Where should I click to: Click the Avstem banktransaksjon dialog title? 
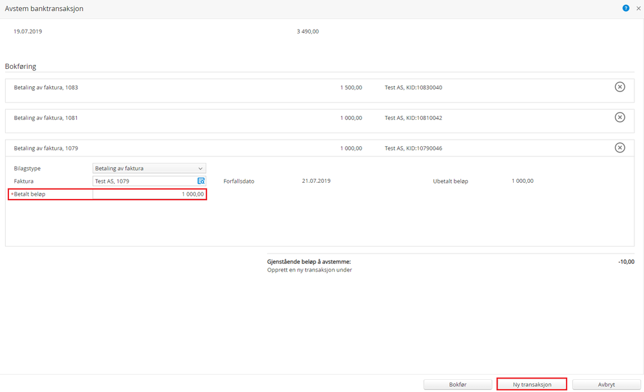coord(44,8)
